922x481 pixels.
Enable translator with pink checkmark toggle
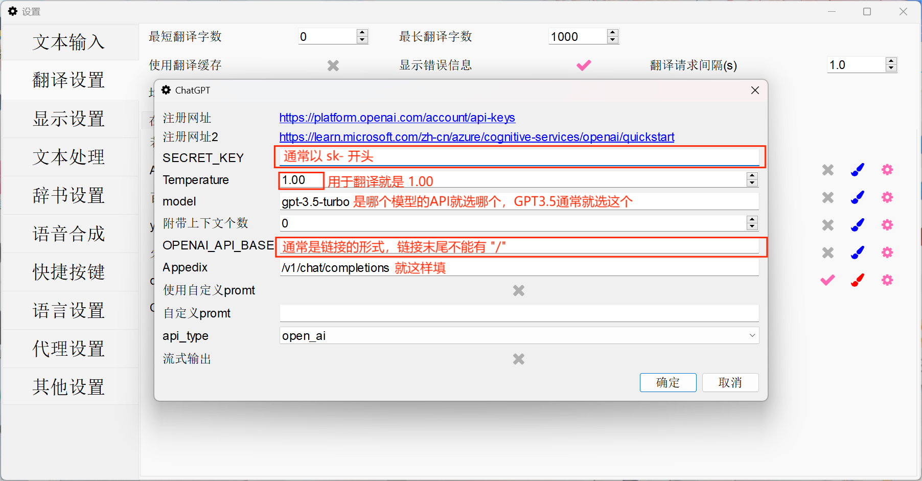[827, 280]
